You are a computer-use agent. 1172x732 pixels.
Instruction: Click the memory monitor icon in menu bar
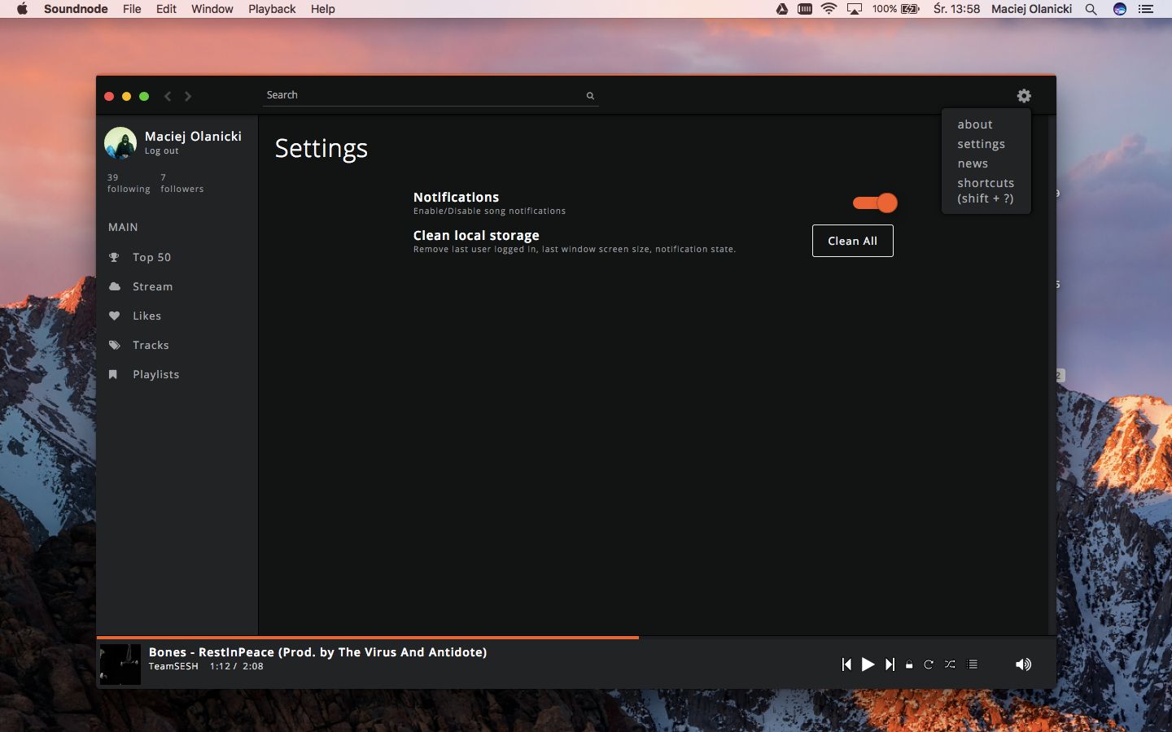(x=805, y=9)
